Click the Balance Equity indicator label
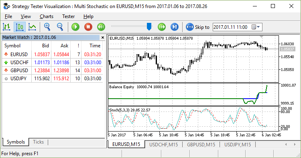The width and height of the screenshot is (301, 158). click(x=139, y=87)
